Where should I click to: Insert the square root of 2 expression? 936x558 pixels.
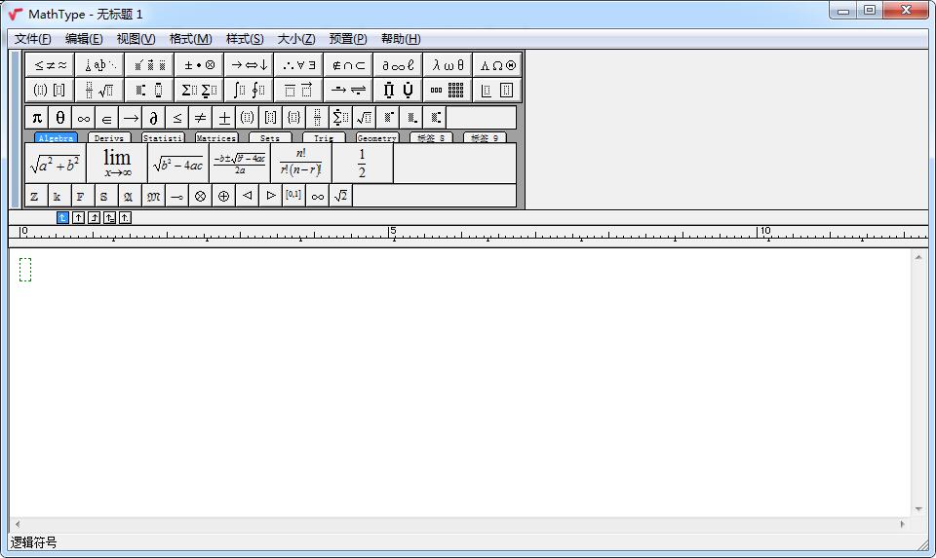[341, 196]
